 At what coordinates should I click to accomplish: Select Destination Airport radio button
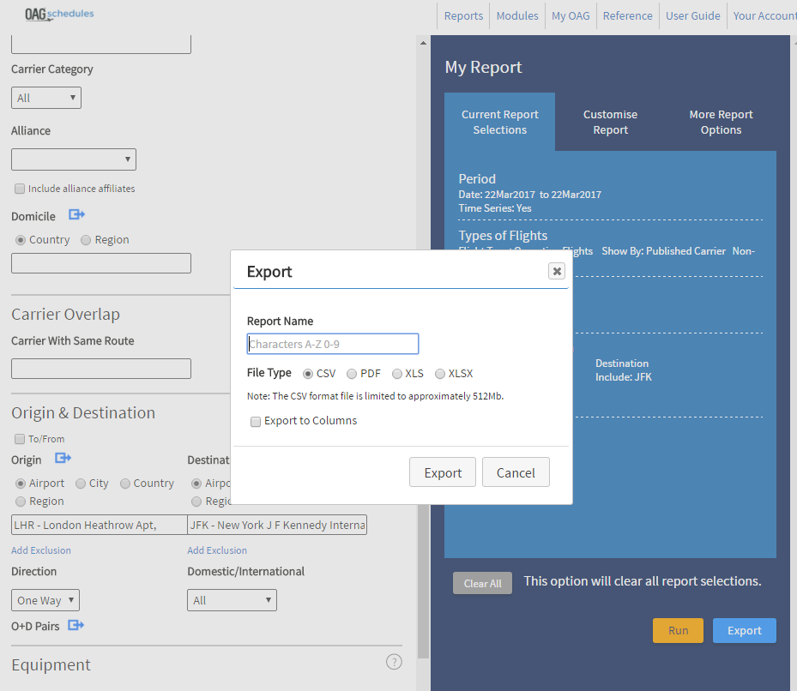click(196, 484)
